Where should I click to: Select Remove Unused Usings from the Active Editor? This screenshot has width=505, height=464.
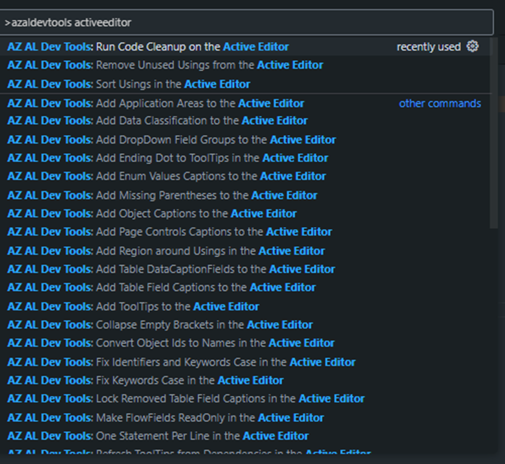click(x=246, y=65)
